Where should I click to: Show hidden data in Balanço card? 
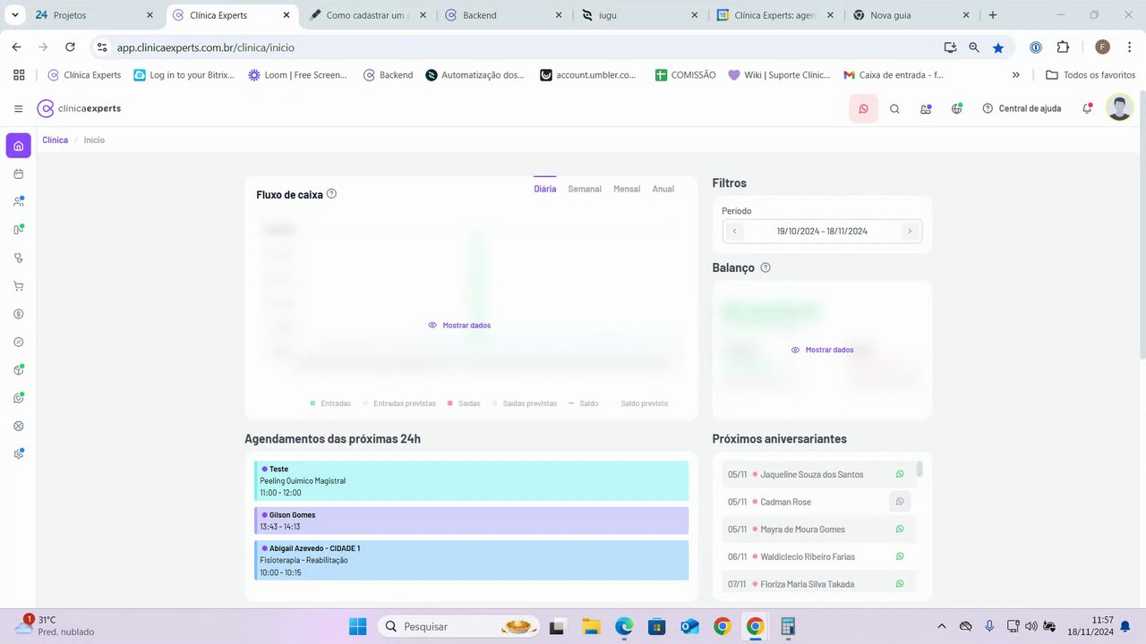(822, 350)
